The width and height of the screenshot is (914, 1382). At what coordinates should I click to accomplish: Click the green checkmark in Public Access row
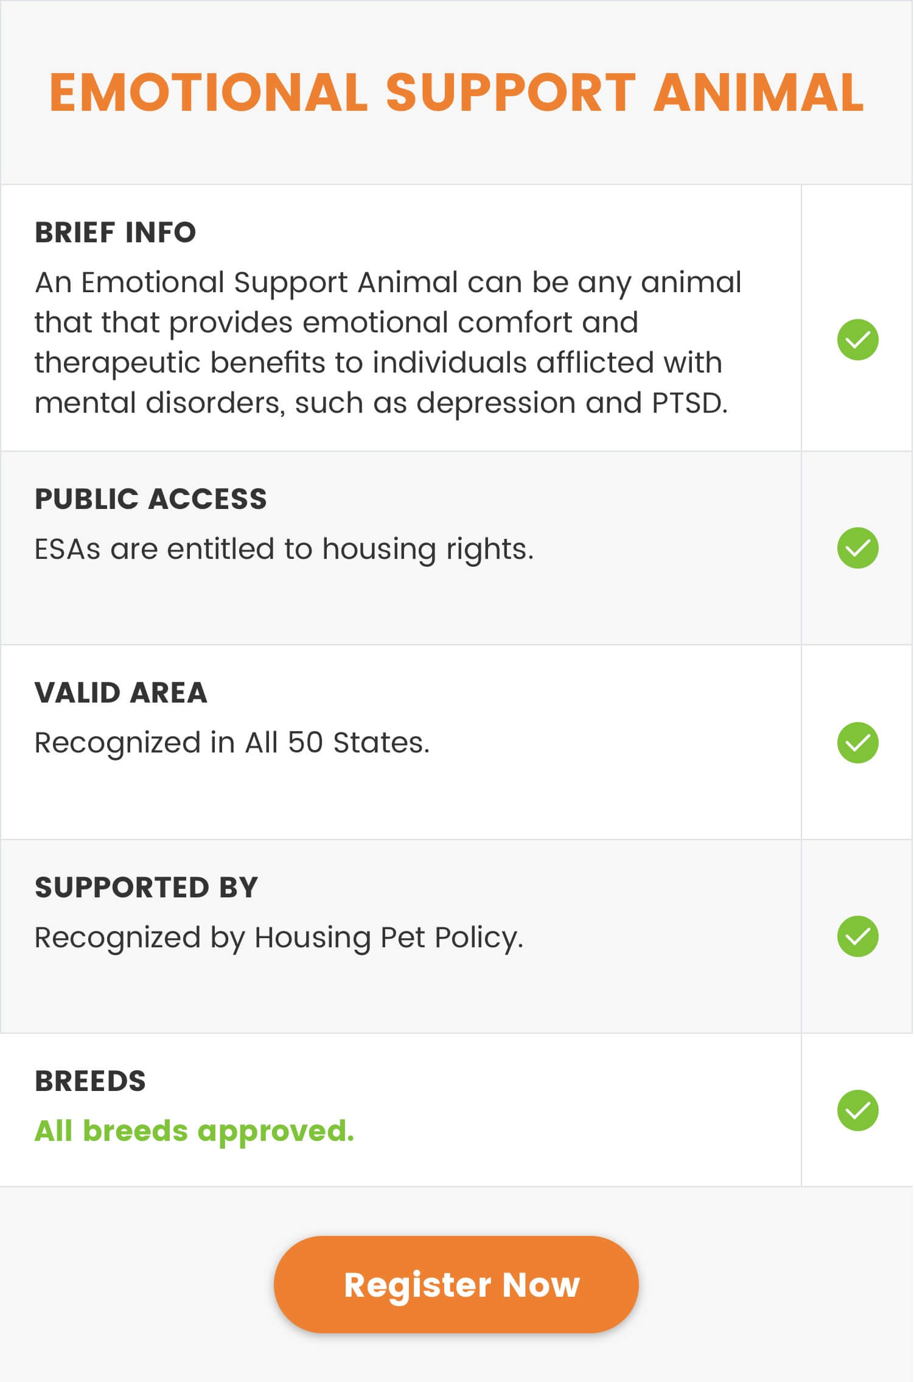coord(858,548)
